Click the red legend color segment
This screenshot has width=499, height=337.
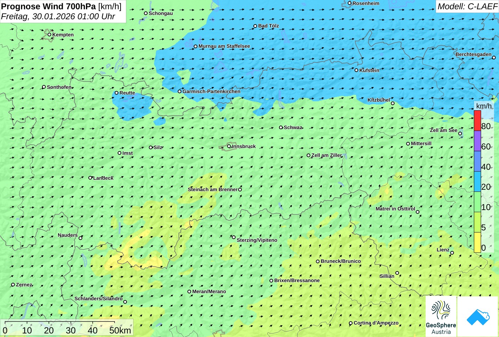click(477, 121)
